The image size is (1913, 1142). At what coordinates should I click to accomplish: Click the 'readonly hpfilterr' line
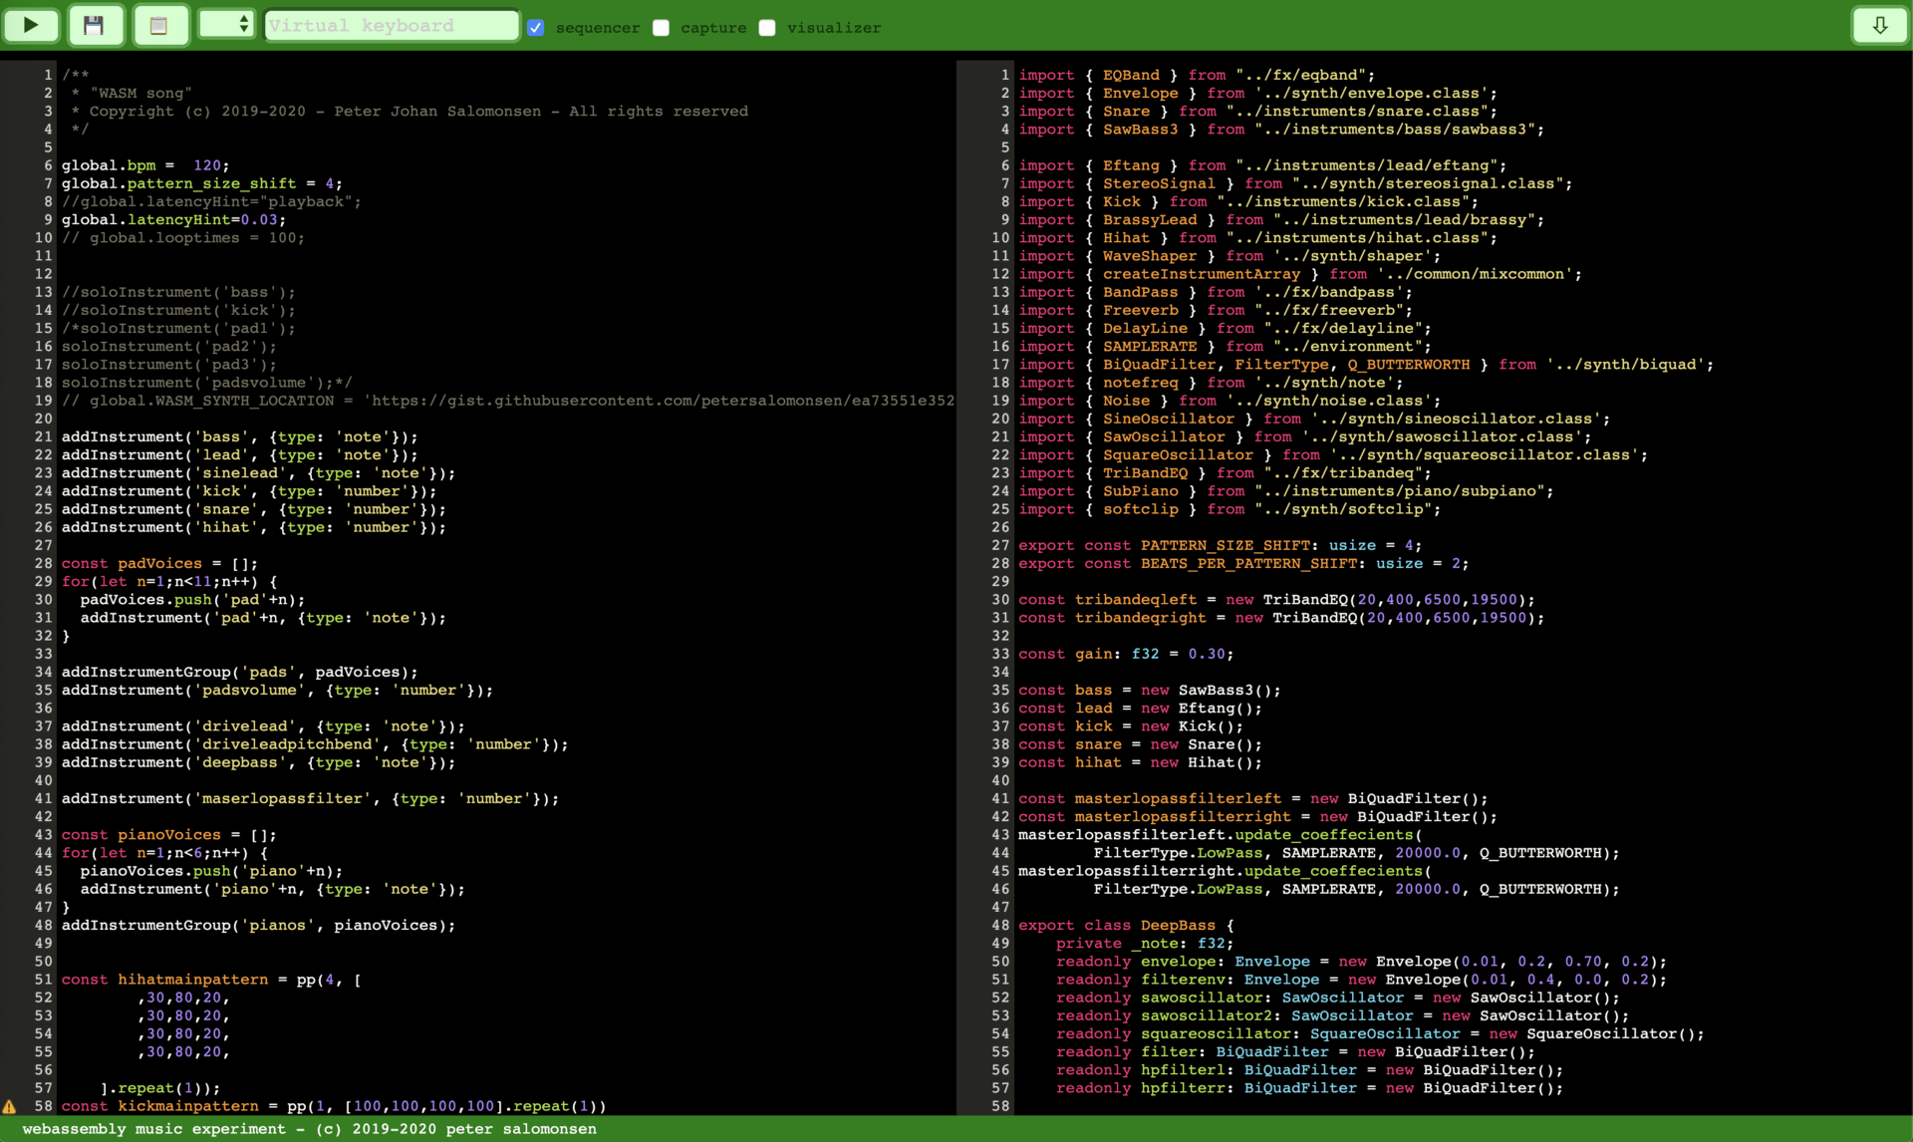(1309, 1088)
